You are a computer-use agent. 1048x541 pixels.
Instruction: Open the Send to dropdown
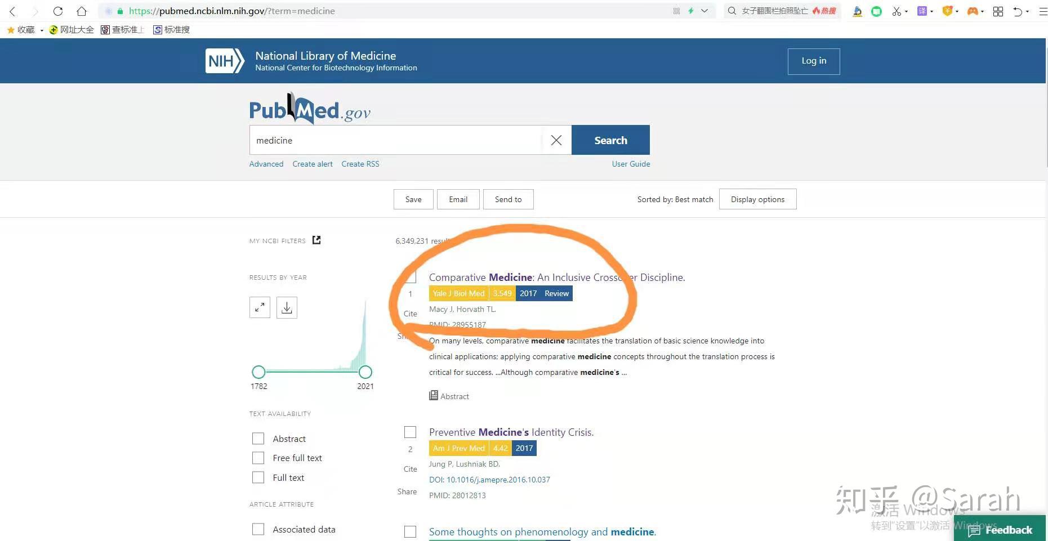(x=508, y=199)
